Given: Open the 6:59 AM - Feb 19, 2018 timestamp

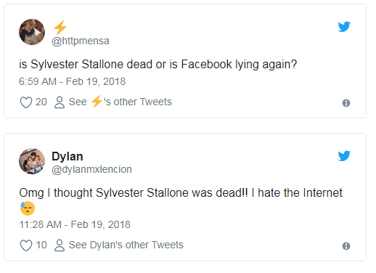Looking at the screenshot, I should 73,81.
